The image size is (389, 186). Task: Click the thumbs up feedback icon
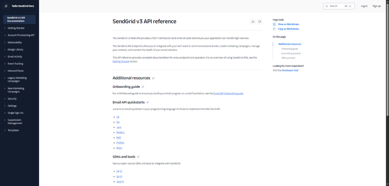tap(253, 22)
